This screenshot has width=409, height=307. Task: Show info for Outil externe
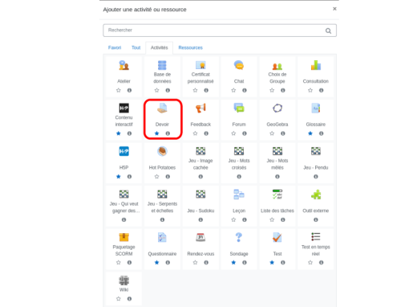pos(316,219)
